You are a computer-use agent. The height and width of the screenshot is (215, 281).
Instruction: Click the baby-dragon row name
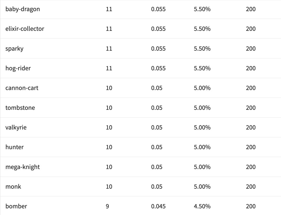tap(23, 9)
